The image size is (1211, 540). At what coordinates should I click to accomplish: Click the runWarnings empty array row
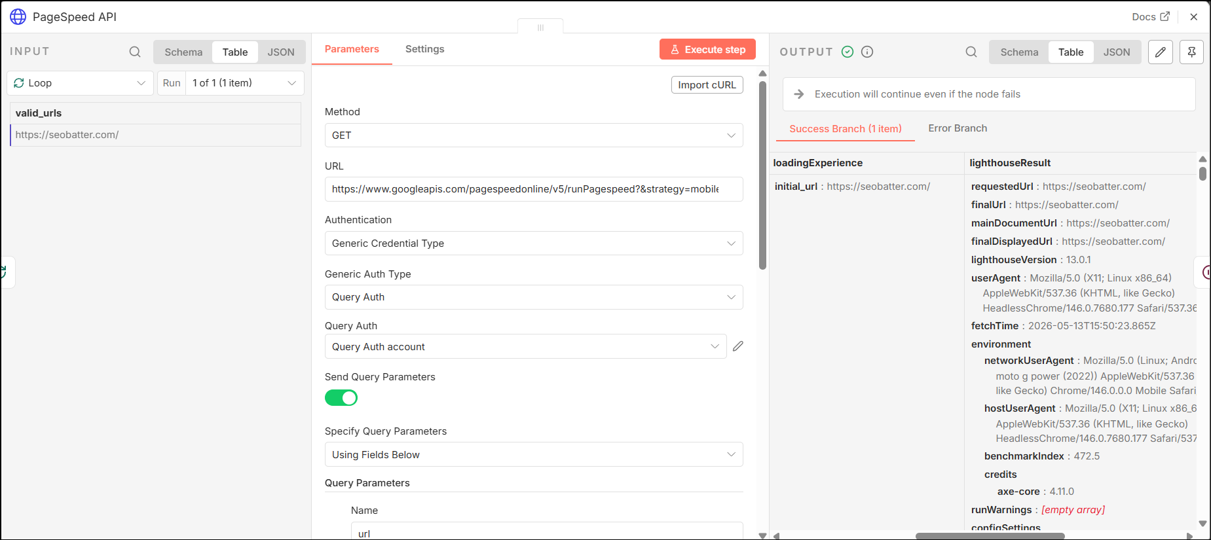[1038, 510]
